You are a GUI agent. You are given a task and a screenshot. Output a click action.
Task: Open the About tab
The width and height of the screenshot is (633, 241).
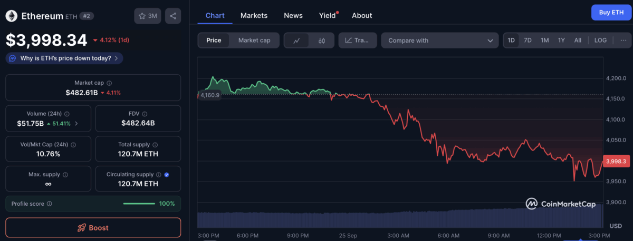pyautogui.click(x=362, y=15)
